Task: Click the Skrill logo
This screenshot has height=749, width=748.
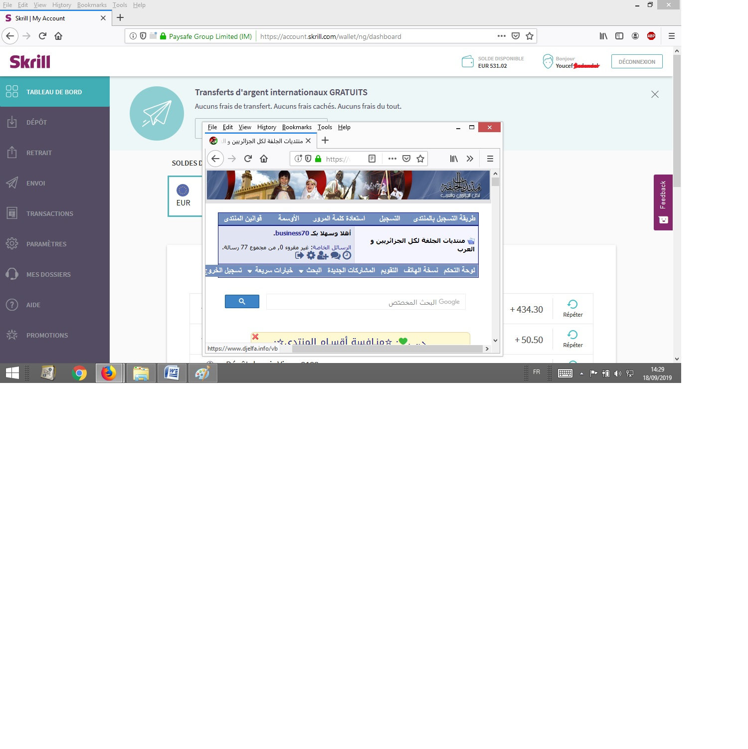Action: [x=30, y=62]
